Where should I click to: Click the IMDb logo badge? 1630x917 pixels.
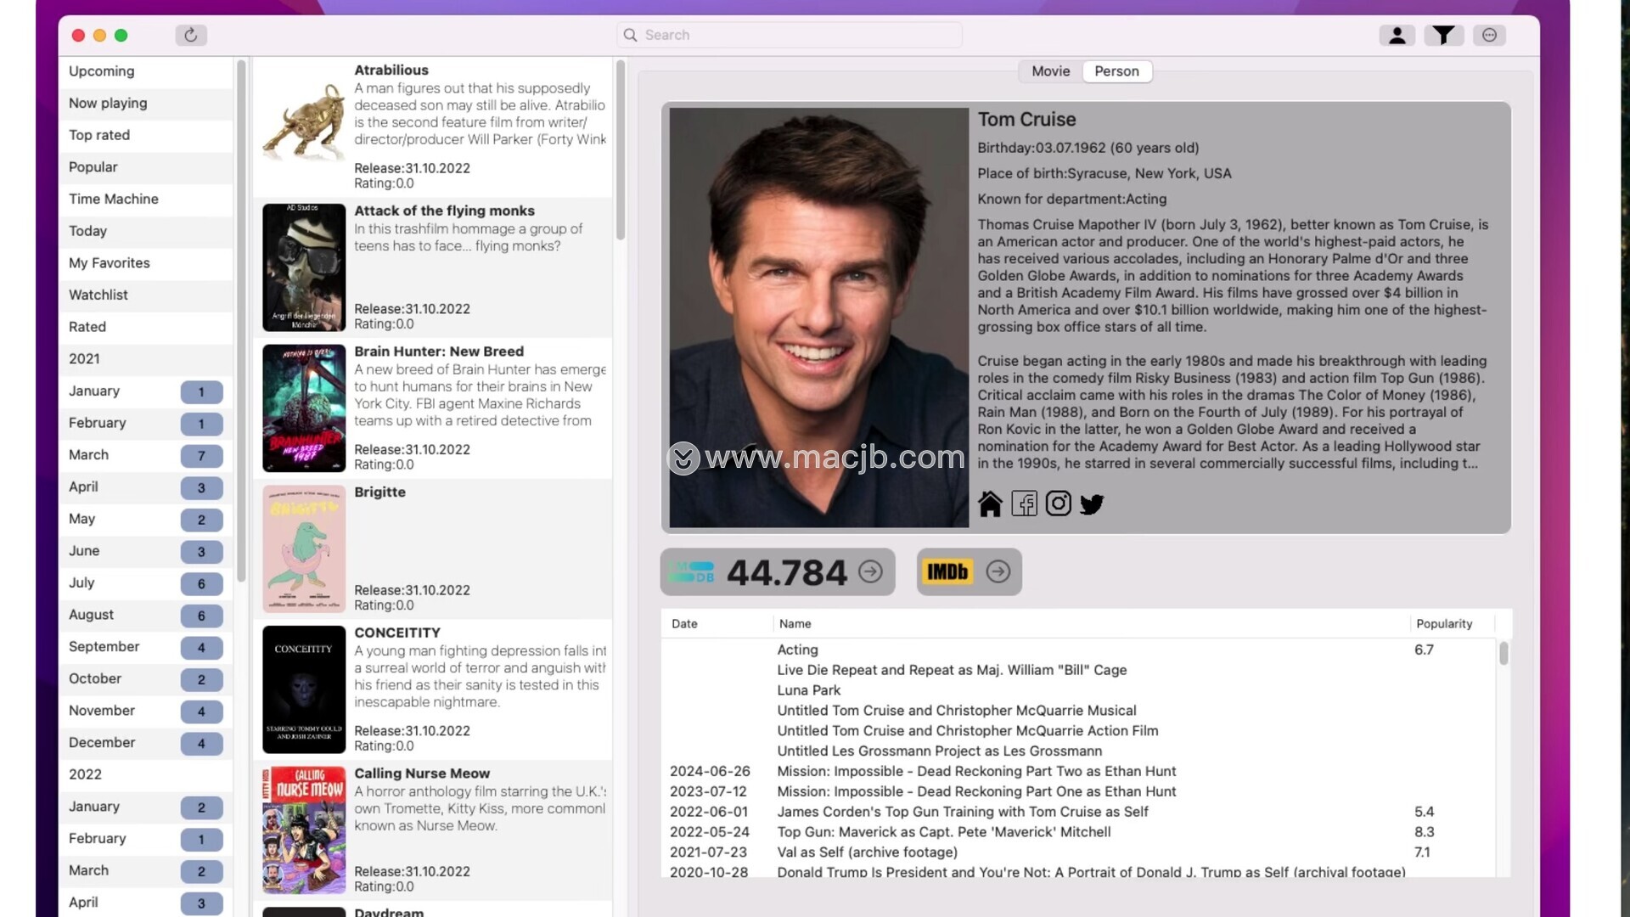947,571
